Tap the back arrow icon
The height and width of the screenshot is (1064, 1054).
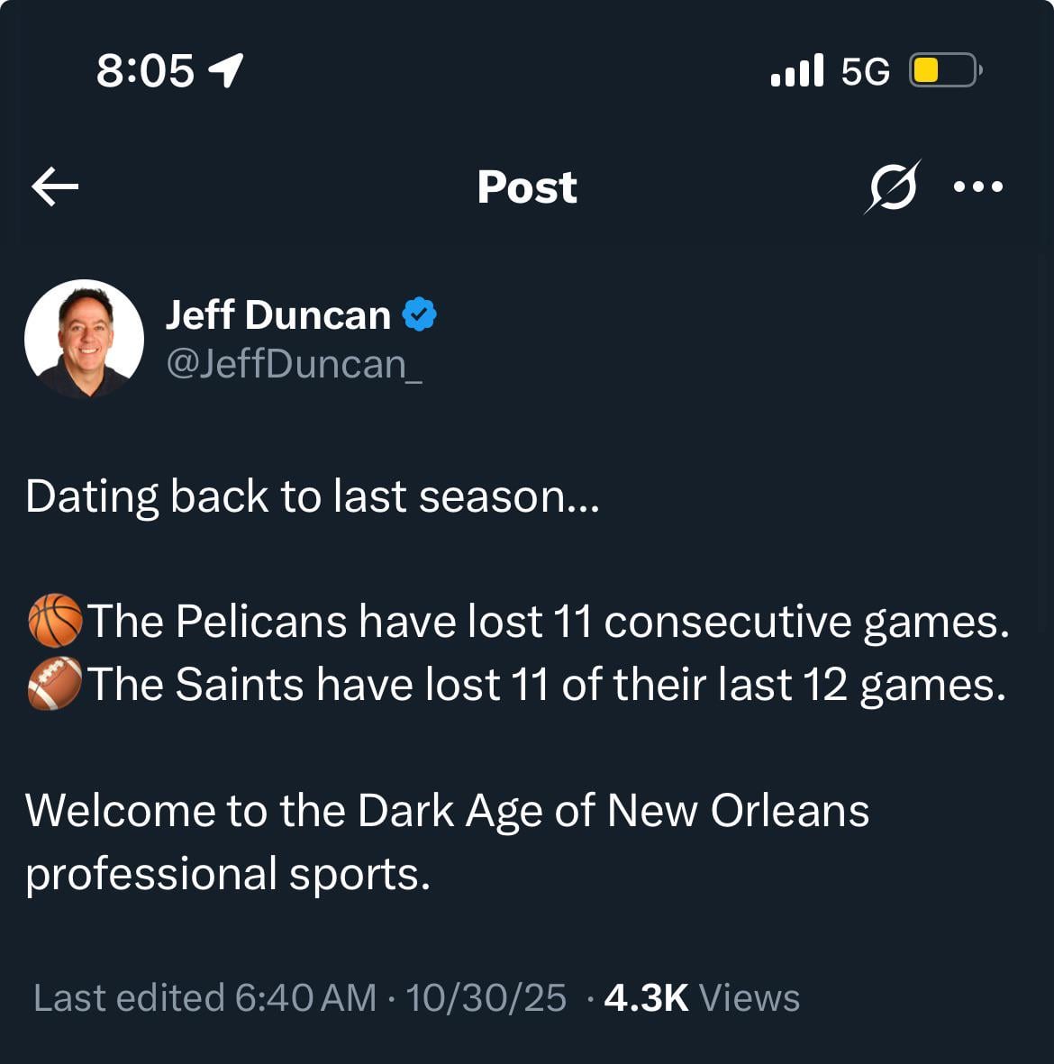click(55, 187)
